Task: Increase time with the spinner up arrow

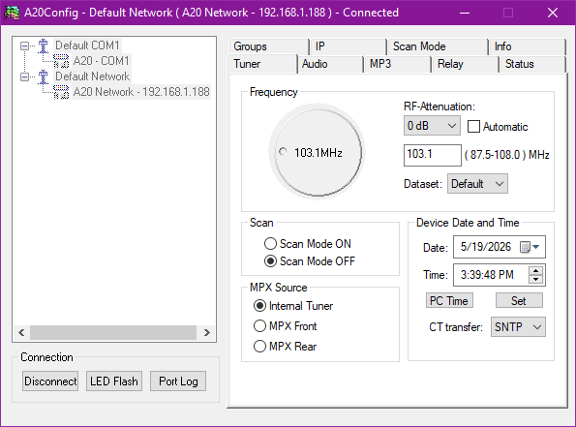Action: 536,271
